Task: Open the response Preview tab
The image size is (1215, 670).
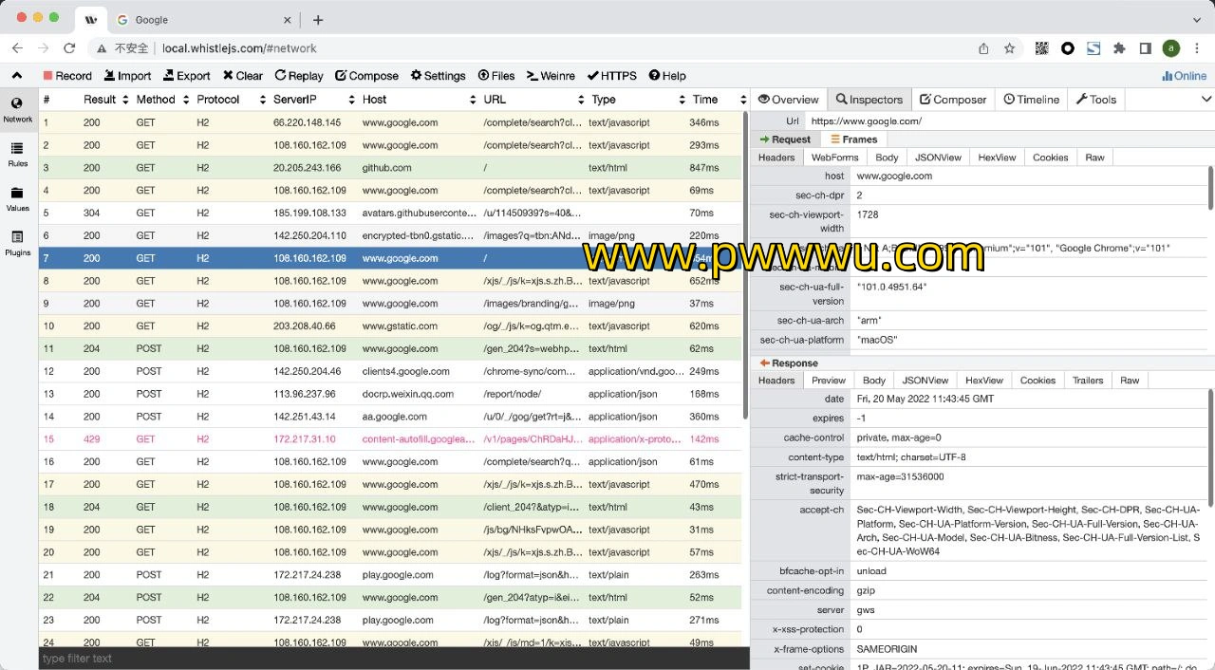Action: [829, 381]
